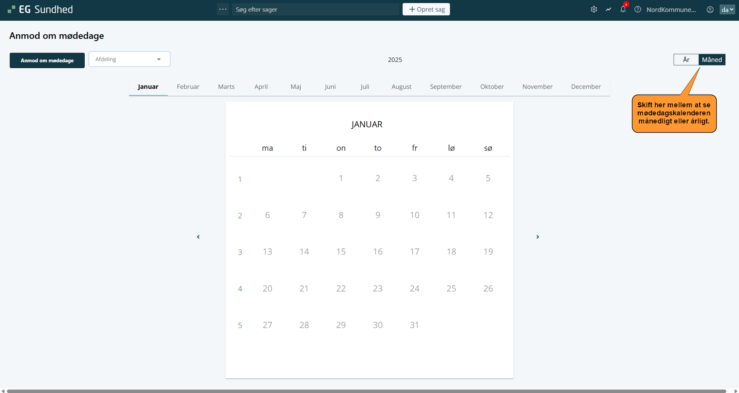Open the settings gear icon
This screenshot has width=739, height=393.
594,10
